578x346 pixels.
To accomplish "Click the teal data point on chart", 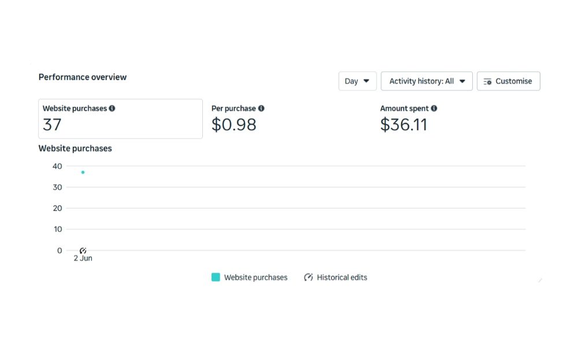I will coord(83,172).
